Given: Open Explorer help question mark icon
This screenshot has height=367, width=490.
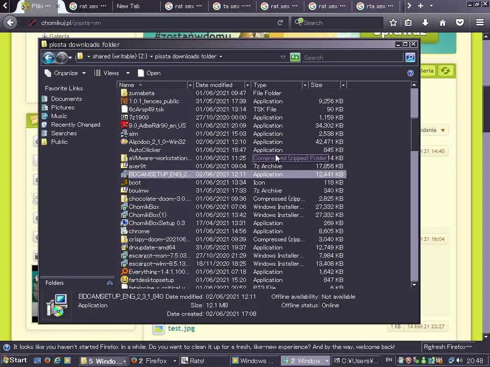Looking at the screenshot, I should pyautogui.click(x=410, y=73).
